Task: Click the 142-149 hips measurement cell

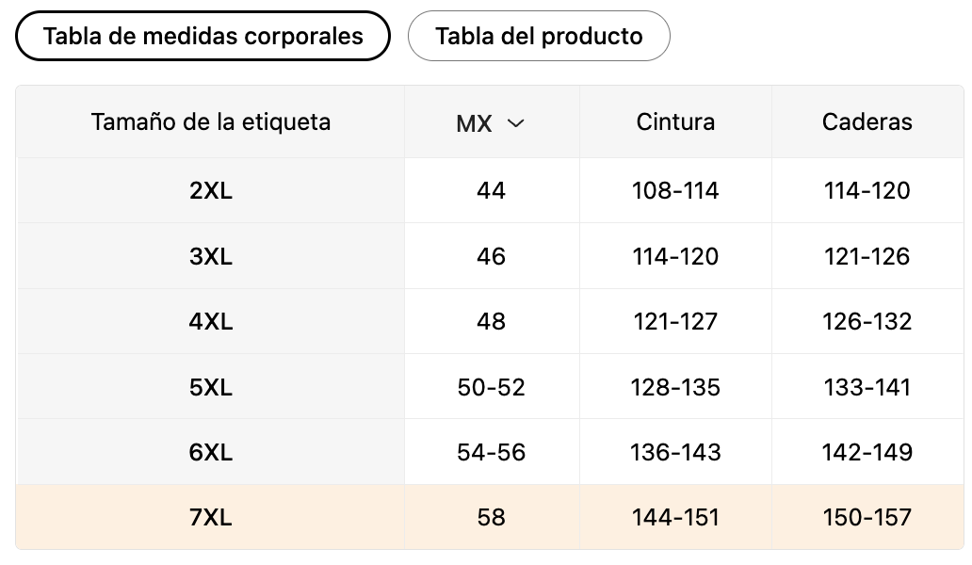Action: [867, 452]
